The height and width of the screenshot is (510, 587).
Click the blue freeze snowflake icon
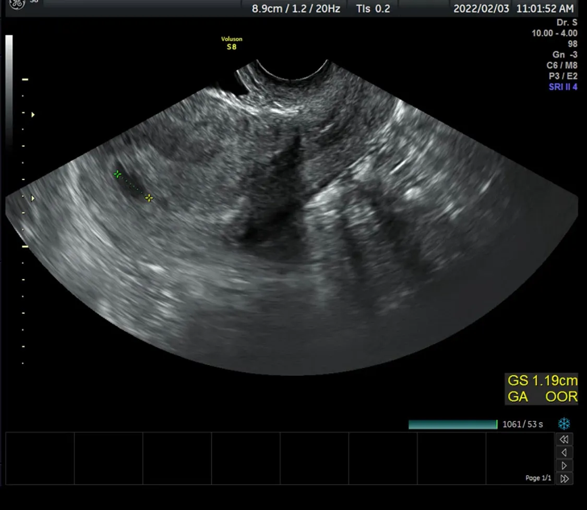(564, 424)
